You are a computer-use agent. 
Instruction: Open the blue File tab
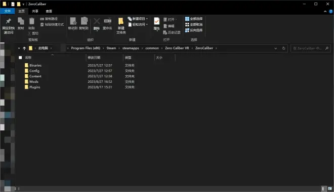tap(8, 11)
